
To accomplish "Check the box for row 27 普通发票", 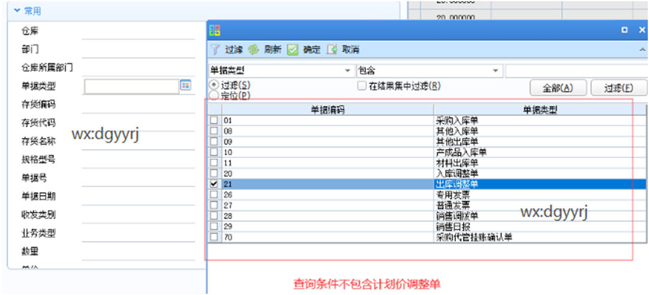I will click(214, 205).
